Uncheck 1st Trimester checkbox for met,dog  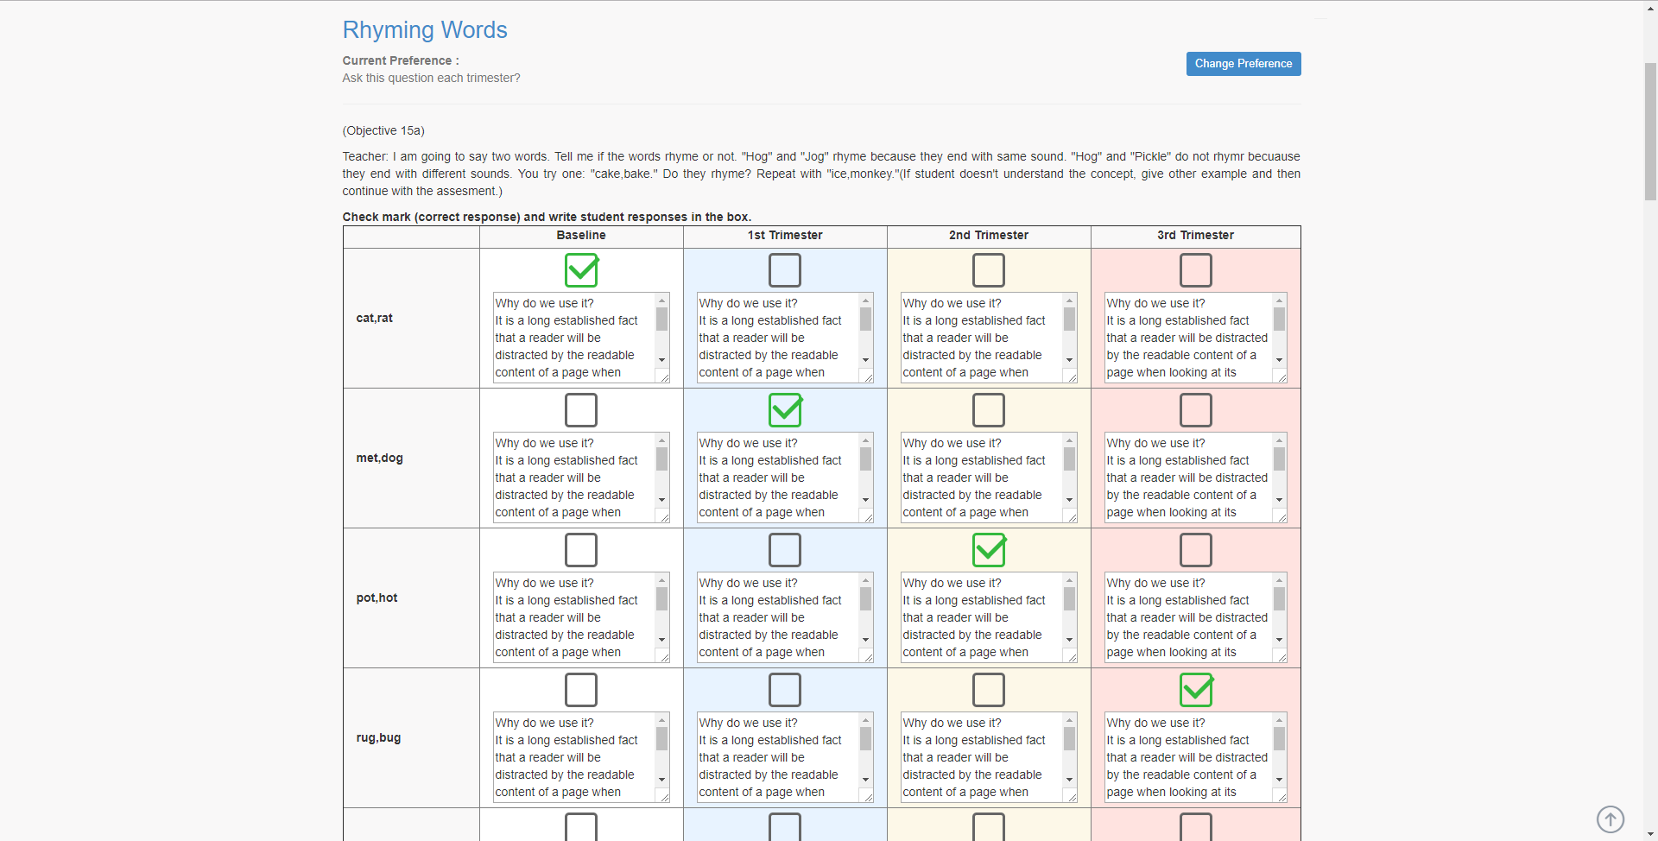coord(784,410)
